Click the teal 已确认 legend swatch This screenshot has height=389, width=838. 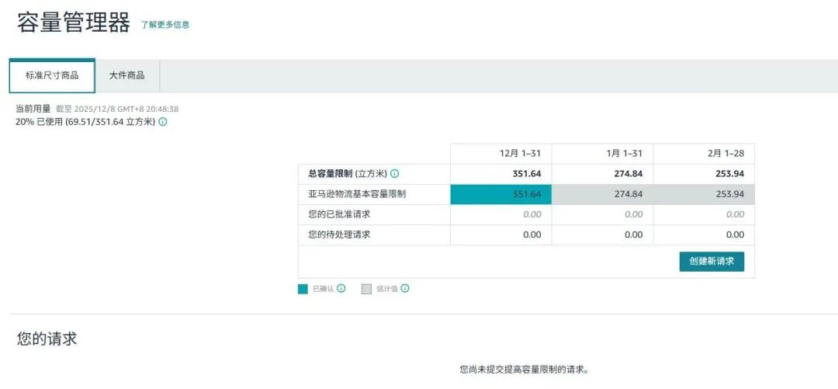point(303,289)
